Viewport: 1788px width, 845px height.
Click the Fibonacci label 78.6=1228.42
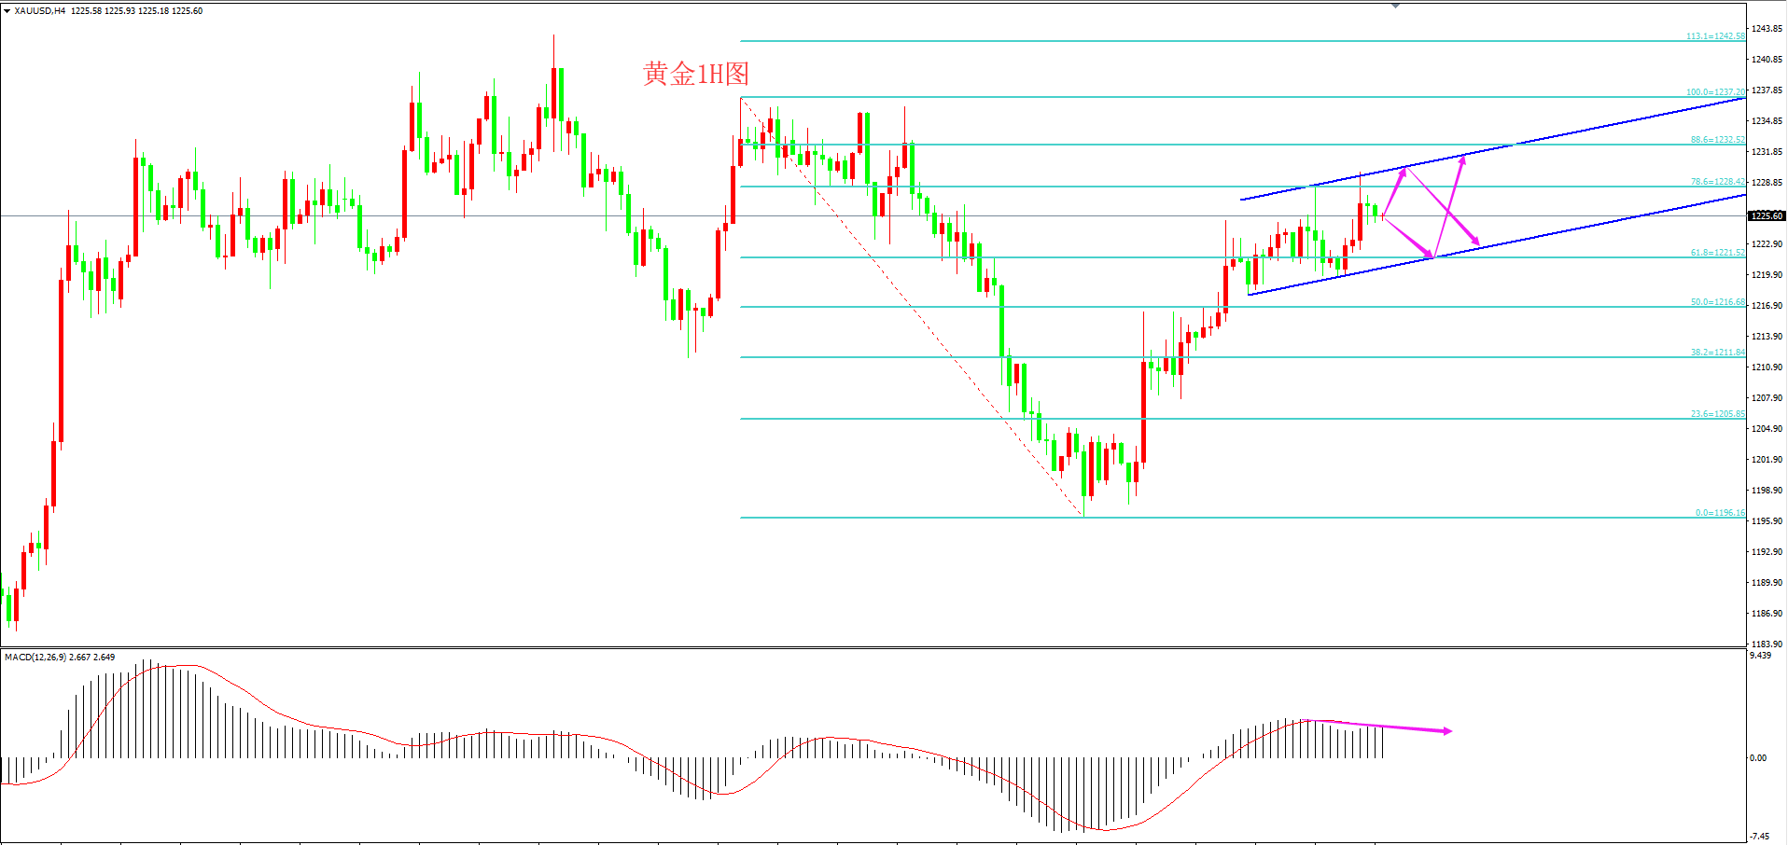1717,182
